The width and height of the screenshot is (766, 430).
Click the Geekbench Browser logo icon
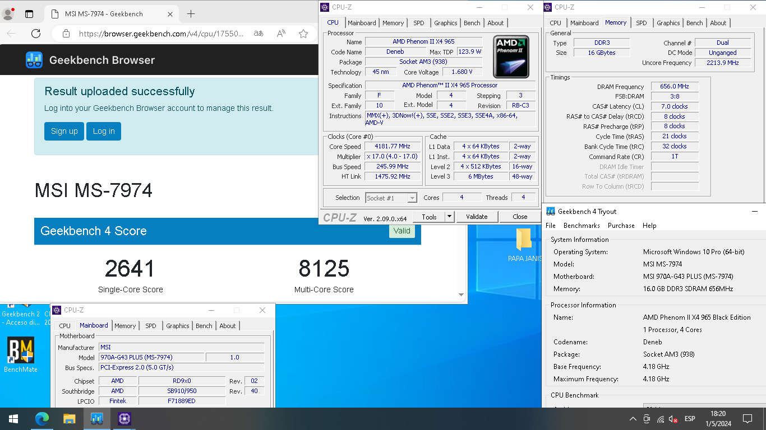coord(34,60)
